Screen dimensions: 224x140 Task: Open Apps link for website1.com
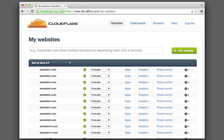pos(128,70)
